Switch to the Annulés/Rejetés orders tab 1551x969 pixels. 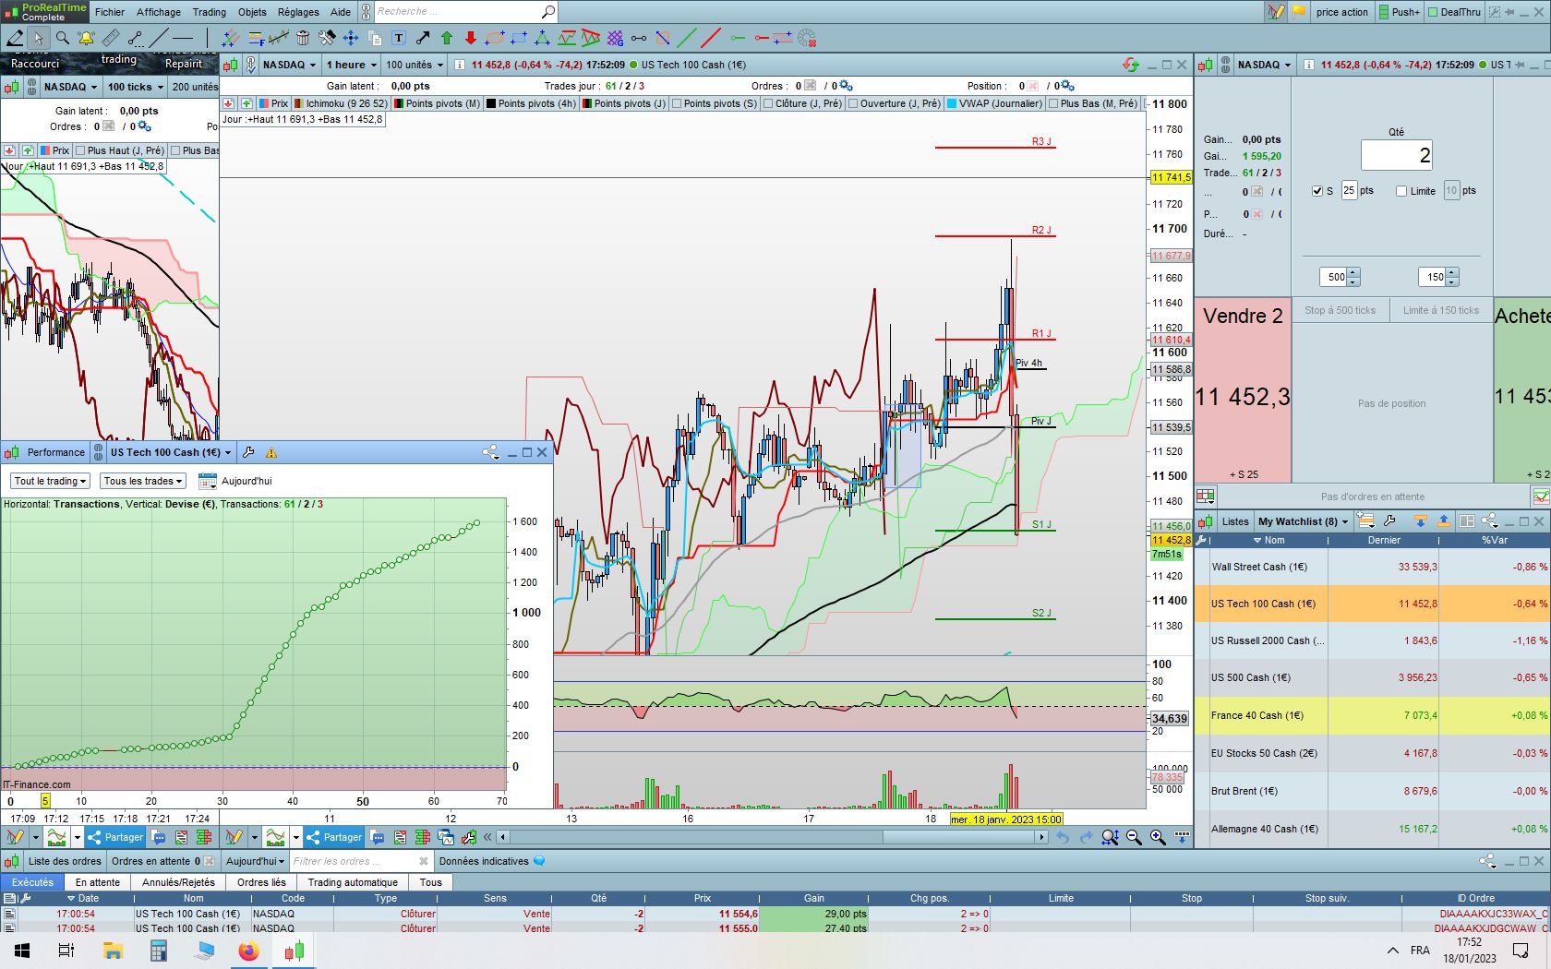pos(178,882)
